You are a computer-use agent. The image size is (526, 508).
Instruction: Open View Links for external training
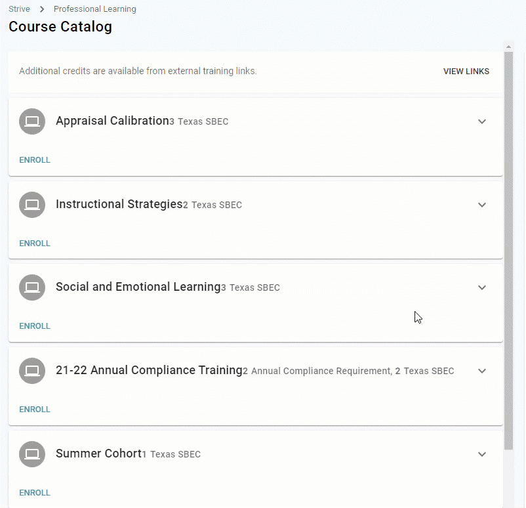(466, 72)
